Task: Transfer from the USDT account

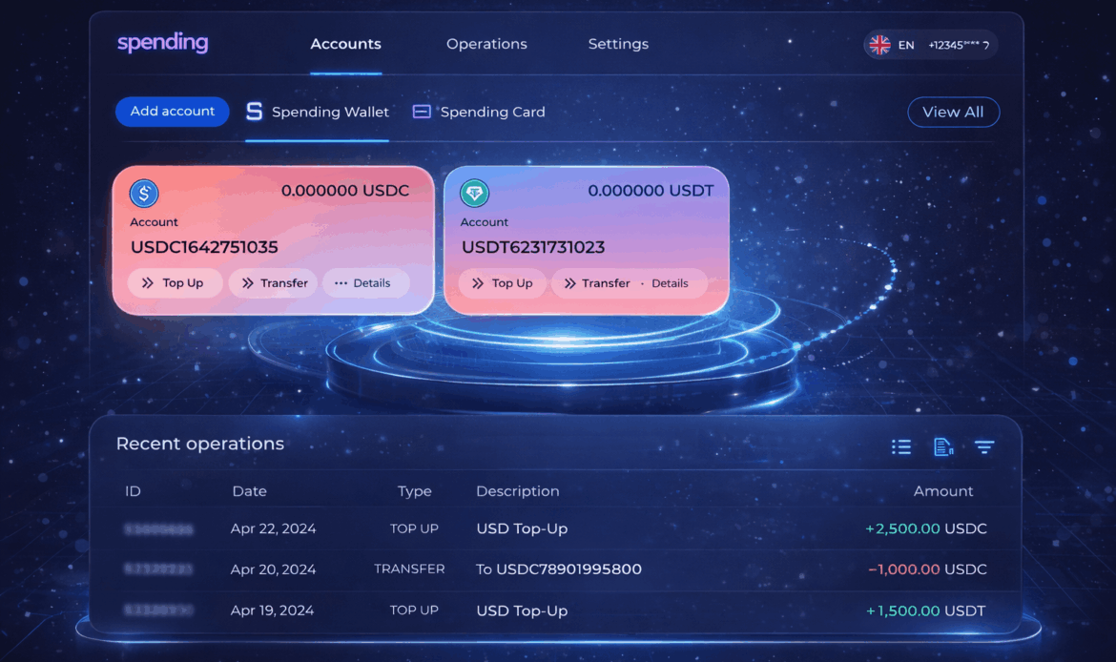Action: coord(597,283)
